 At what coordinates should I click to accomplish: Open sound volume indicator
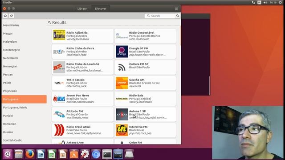(x=265, y=2)
